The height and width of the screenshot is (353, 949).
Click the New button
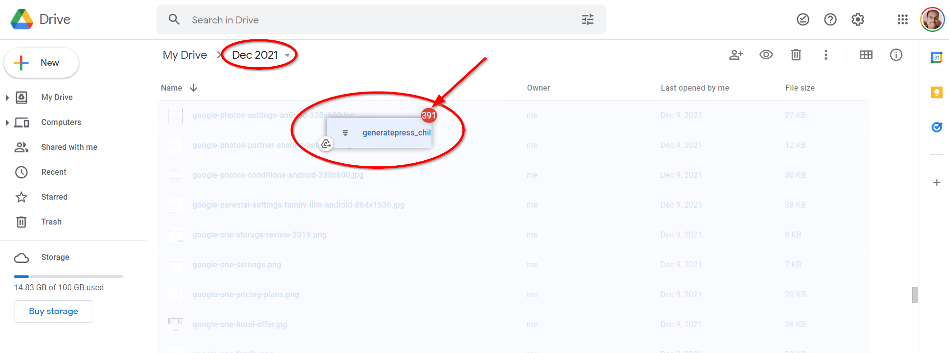pyautogui.click(x=41, y=63)
